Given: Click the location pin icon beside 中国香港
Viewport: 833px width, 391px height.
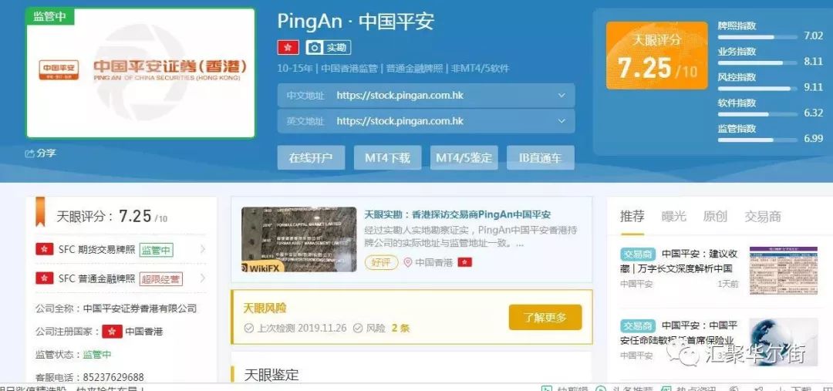Looking at the screenshot, I should tap(407, 262).
